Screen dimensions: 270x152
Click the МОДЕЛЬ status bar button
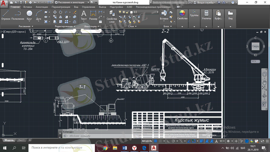point(147,141)
